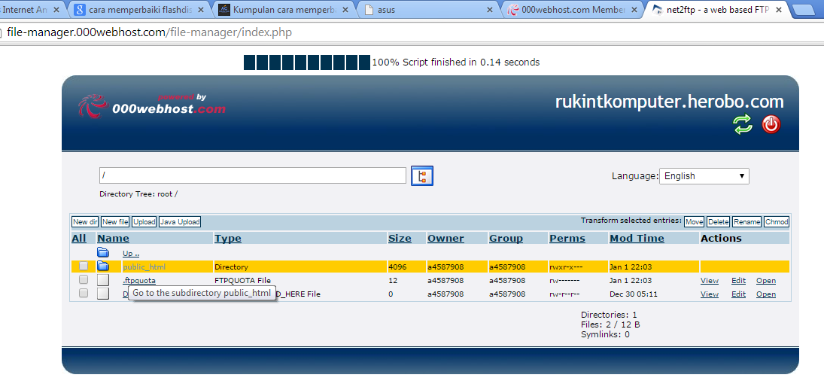Screen dimensions: 824x390
Task: Click Open in the Dec 30 05:11 row
Action: tap(765, 294)
